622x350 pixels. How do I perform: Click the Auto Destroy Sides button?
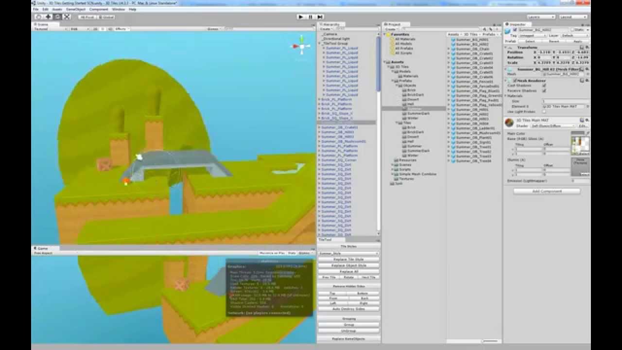(348, 309)
